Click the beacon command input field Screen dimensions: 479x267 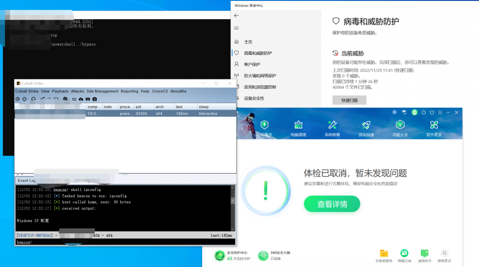(x=125, y=242)
